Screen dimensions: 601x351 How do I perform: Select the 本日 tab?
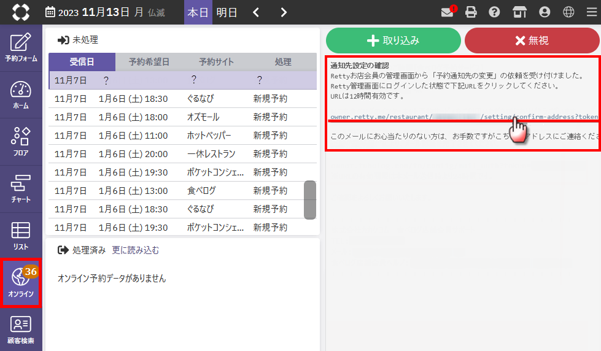pyautogui.click(x=198, y=12)
